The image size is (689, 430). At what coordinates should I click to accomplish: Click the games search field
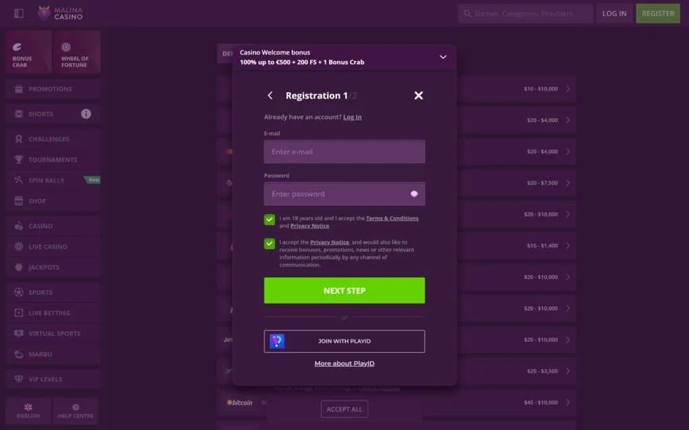pos(525,13)
